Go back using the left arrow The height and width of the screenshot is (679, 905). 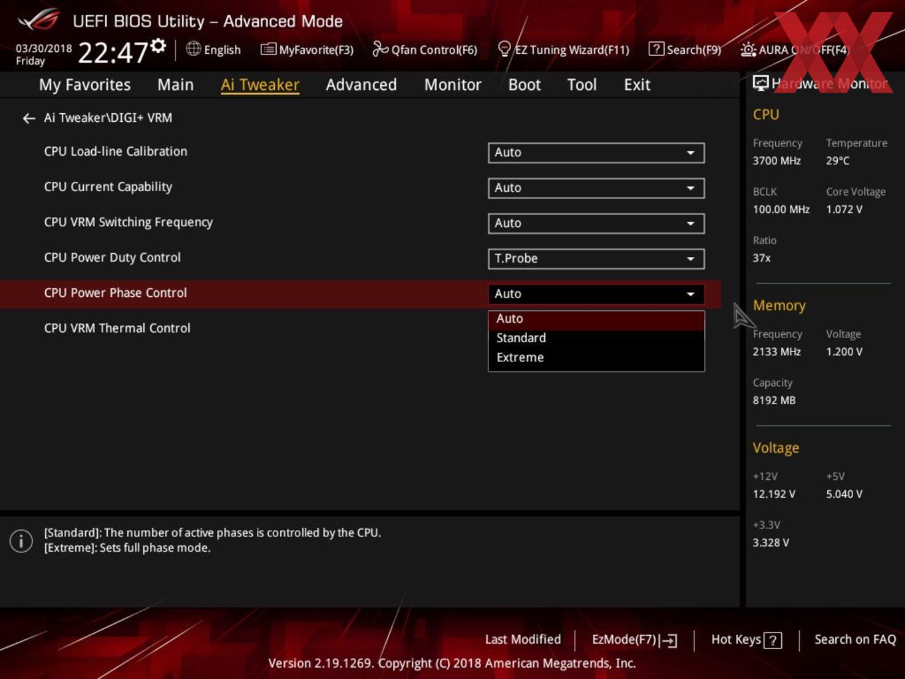coord(29,118)
